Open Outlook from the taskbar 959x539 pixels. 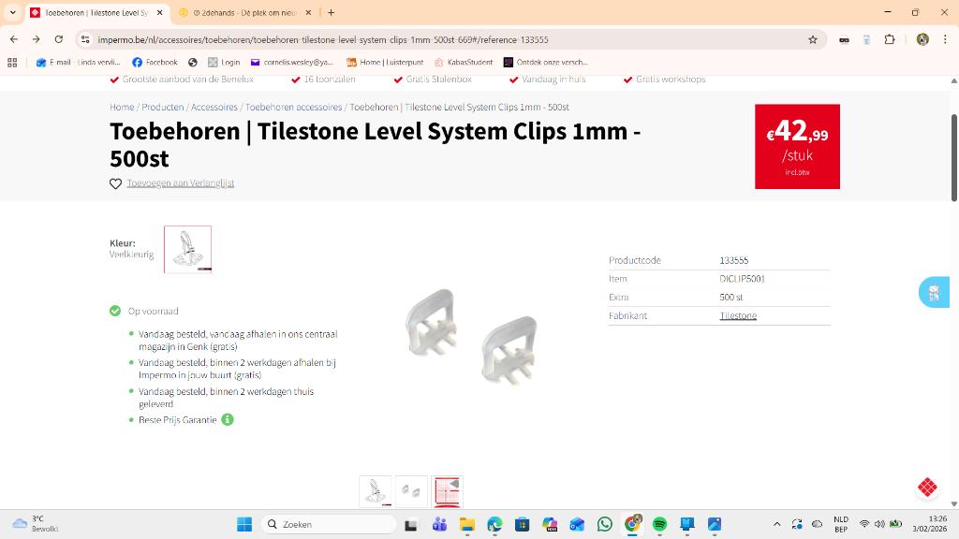click(x=577, y=524)
